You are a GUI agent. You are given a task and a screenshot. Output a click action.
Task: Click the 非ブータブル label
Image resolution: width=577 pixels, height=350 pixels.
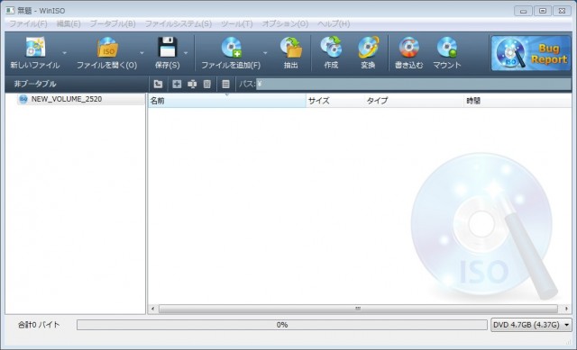(x=35, y=84)
